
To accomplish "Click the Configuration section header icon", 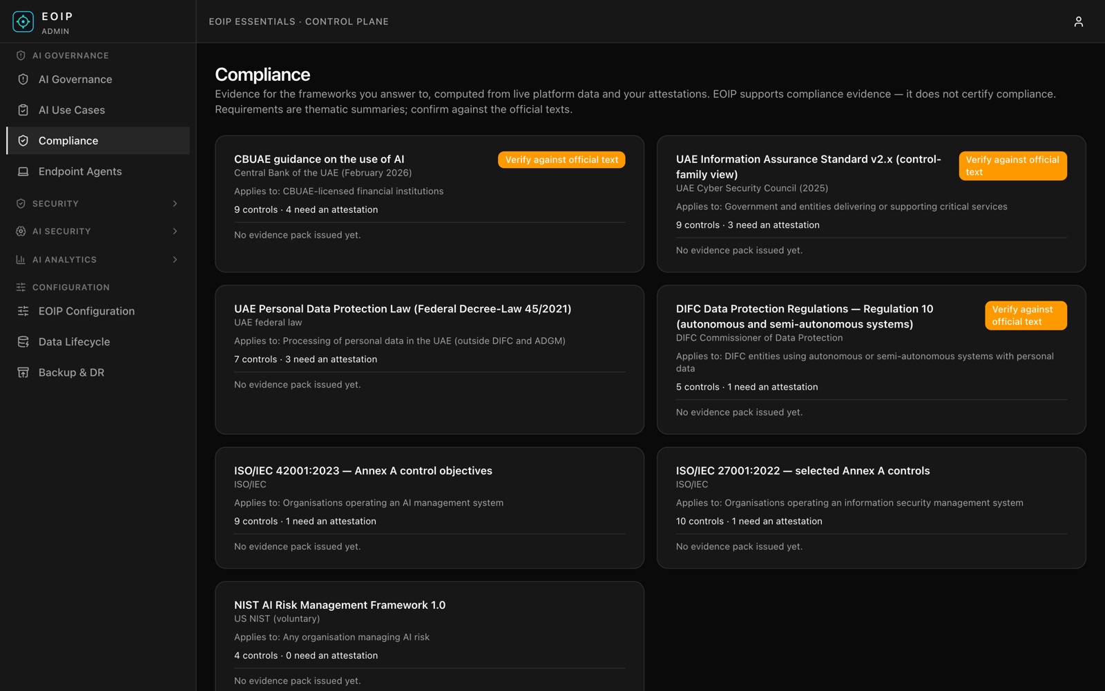I will [x=21, y=287].
